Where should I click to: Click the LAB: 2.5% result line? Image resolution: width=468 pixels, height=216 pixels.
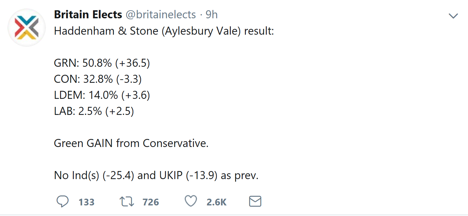94,111
